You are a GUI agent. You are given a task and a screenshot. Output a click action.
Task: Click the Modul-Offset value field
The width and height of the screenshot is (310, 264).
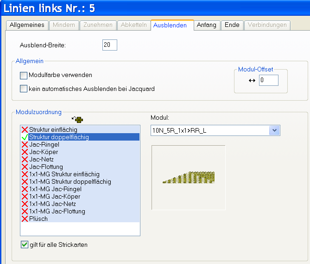(x=268, y=81)
